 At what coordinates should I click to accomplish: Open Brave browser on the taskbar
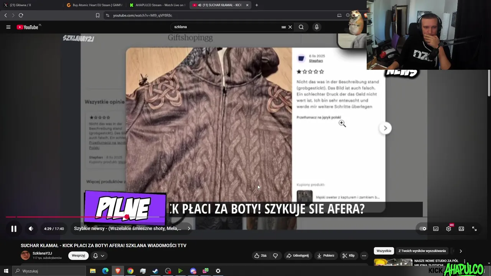[118, 271]
